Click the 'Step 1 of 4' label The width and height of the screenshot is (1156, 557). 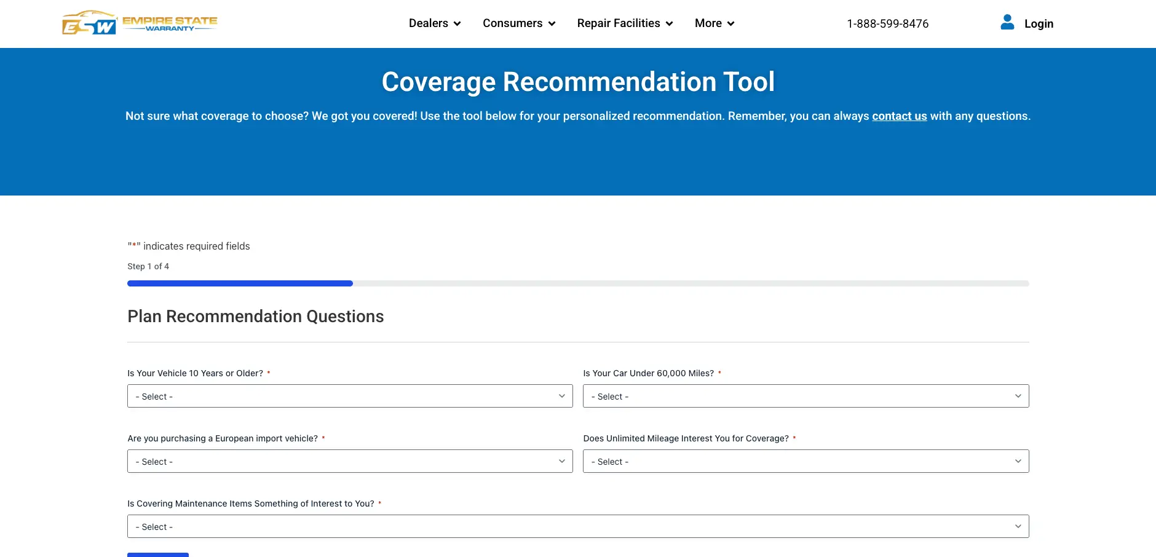coord(148,266)
